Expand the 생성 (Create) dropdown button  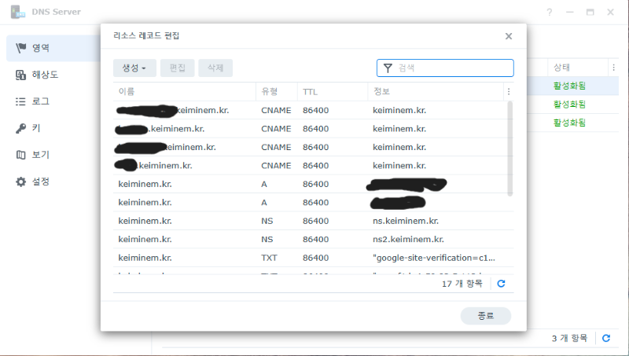(x=134, y=68)
